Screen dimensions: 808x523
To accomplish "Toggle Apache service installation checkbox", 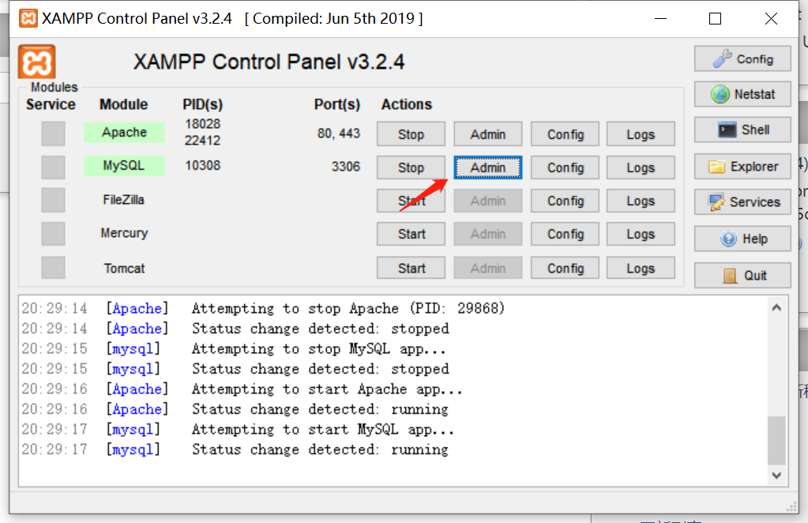I will (x=52, y=133).
